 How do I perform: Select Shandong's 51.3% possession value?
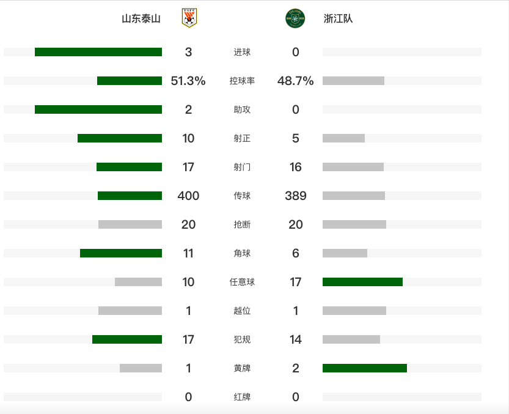[188, 81]
